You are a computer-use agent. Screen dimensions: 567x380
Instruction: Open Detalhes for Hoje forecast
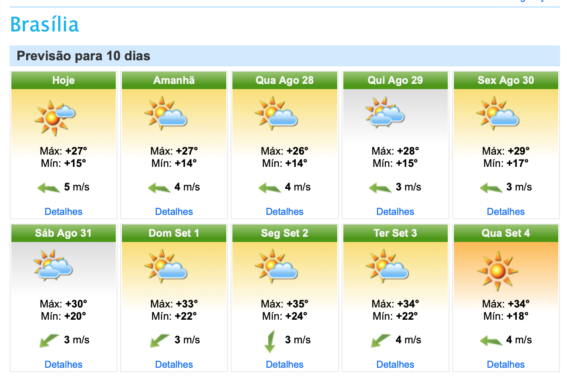pyautogui.click(x=63, y=211)
